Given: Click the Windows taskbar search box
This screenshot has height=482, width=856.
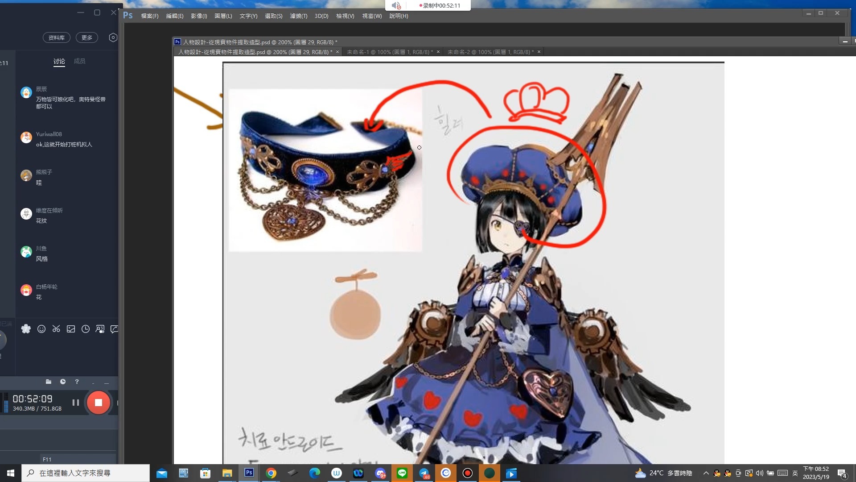Looking at the screenshot, I should click(86, 473).
